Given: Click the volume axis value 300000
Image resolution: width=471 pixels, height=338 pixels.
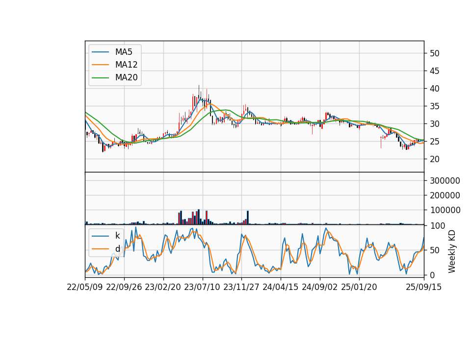Looking at the screenshot, I should pos(445,181).
